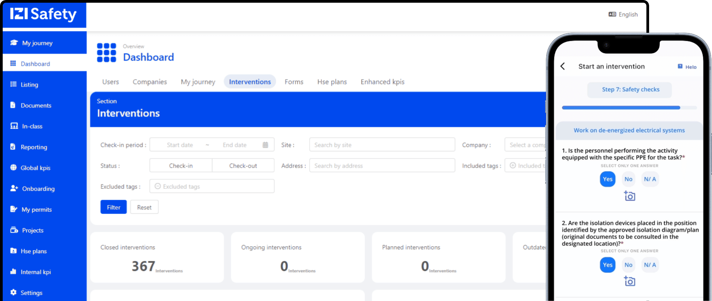Screen dimensions: 712x301
Task: Open the In-class sidebar icon
Action: 14,126
